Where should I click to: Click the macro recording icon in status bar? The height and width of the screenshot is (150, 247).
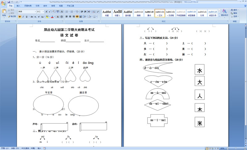[x=45, y=148]
